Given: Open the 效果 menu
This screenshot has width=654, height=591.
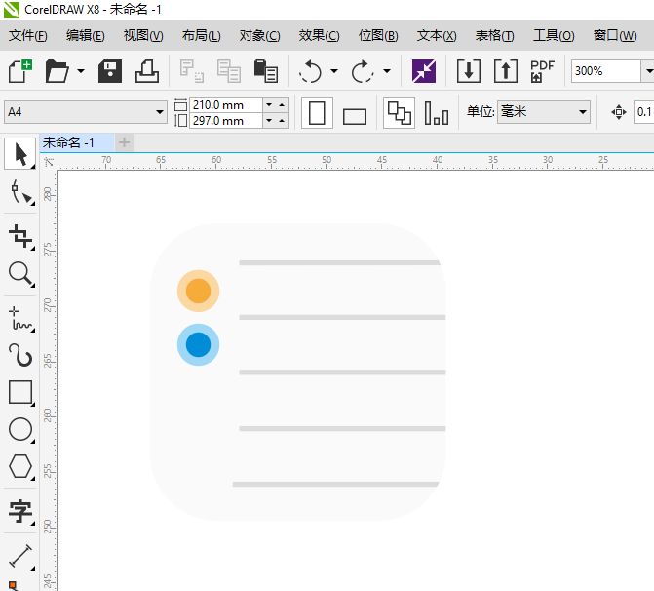Looking at the screenshot, I should click(319, 36).
